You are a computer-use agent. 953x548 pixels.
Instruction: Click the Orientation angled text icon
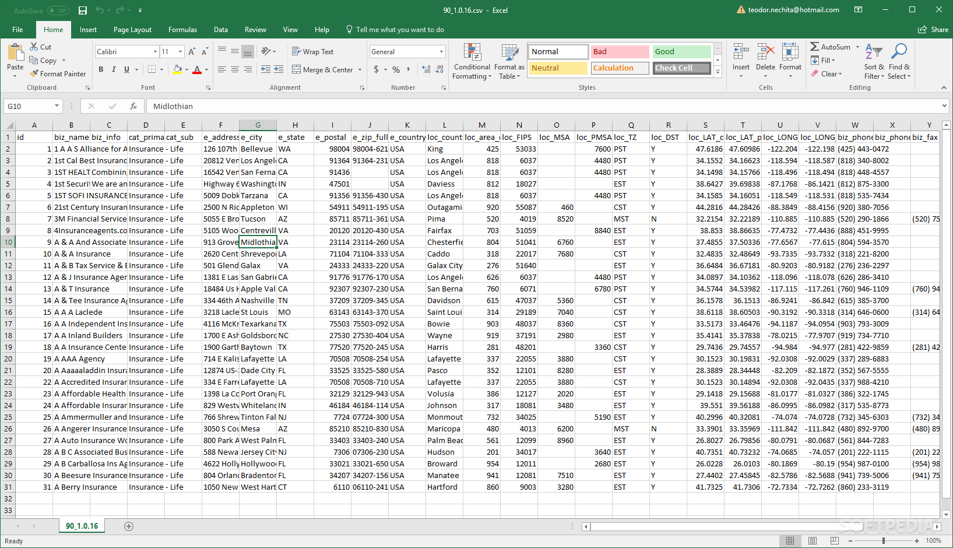click(x=266, y=51)
